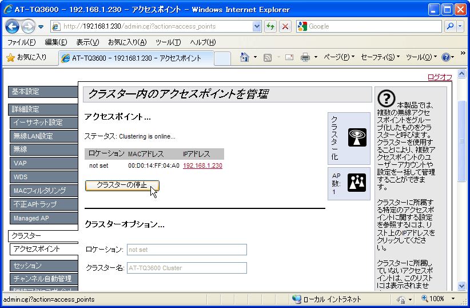Click the status bar security shield icon
This screenshot has width=470, height=308.
coord(401,299)
